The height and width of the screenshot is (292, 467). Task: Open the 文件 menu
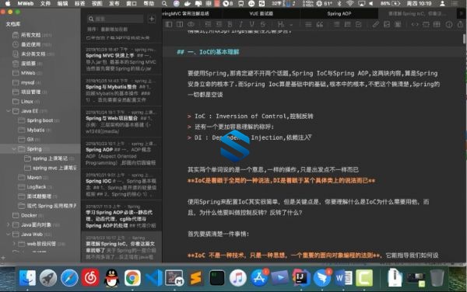click(45, 4)
